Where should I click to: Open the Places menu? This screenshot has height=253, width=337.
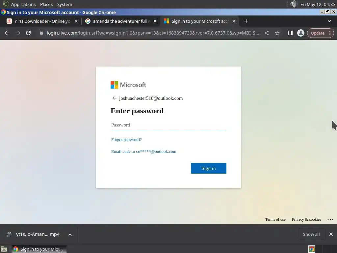click(46, 4)
